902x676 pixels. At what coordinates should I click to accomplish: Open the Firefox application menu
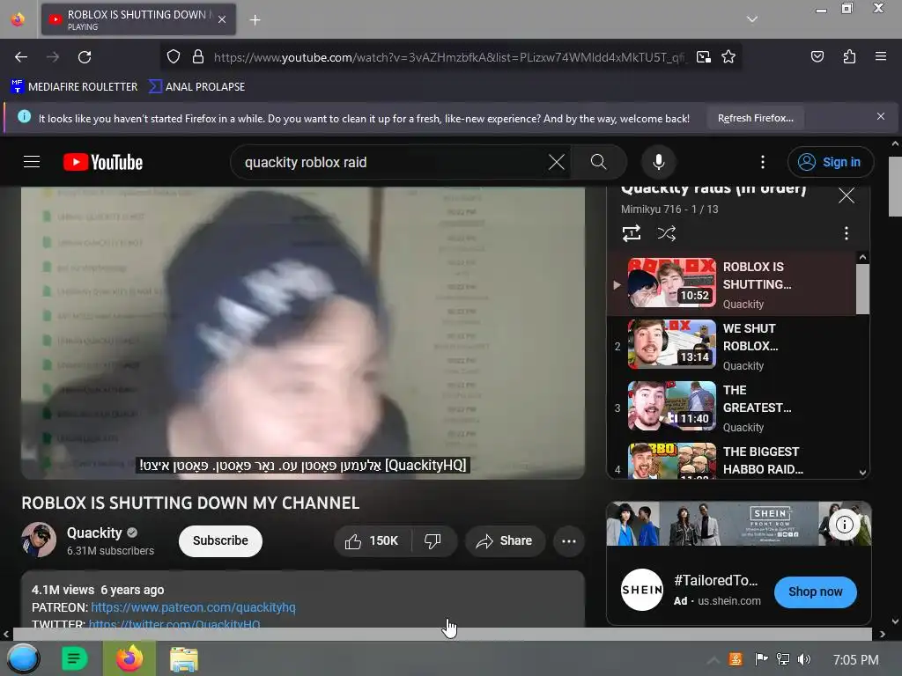[x=880, y=56]
